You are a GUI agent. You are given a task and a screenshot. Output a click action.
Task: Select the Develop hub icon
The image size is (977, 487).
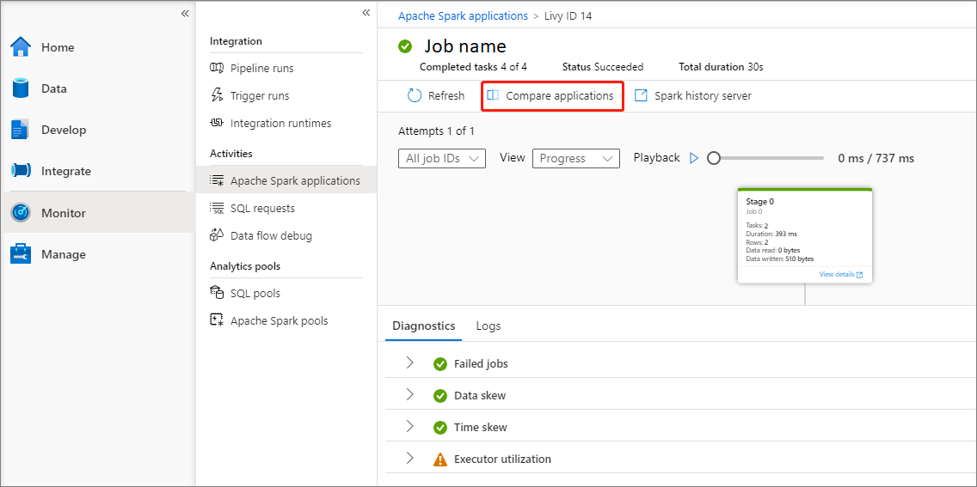(21, 130)
